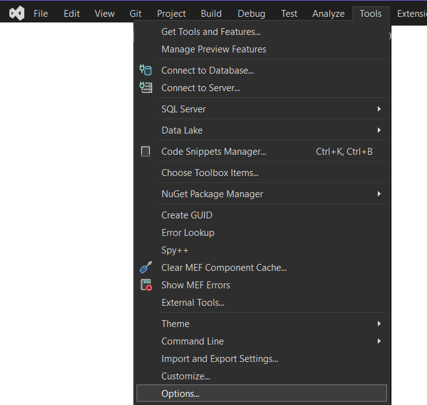This screenshot has height=405, width=427.
Task: Select Connect to Database entry
Action: pos(261,71)
